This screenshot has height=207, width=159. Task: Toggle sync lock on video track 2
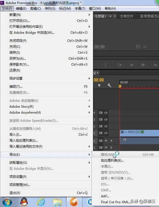pyautogui.click(x=101, y=126)
